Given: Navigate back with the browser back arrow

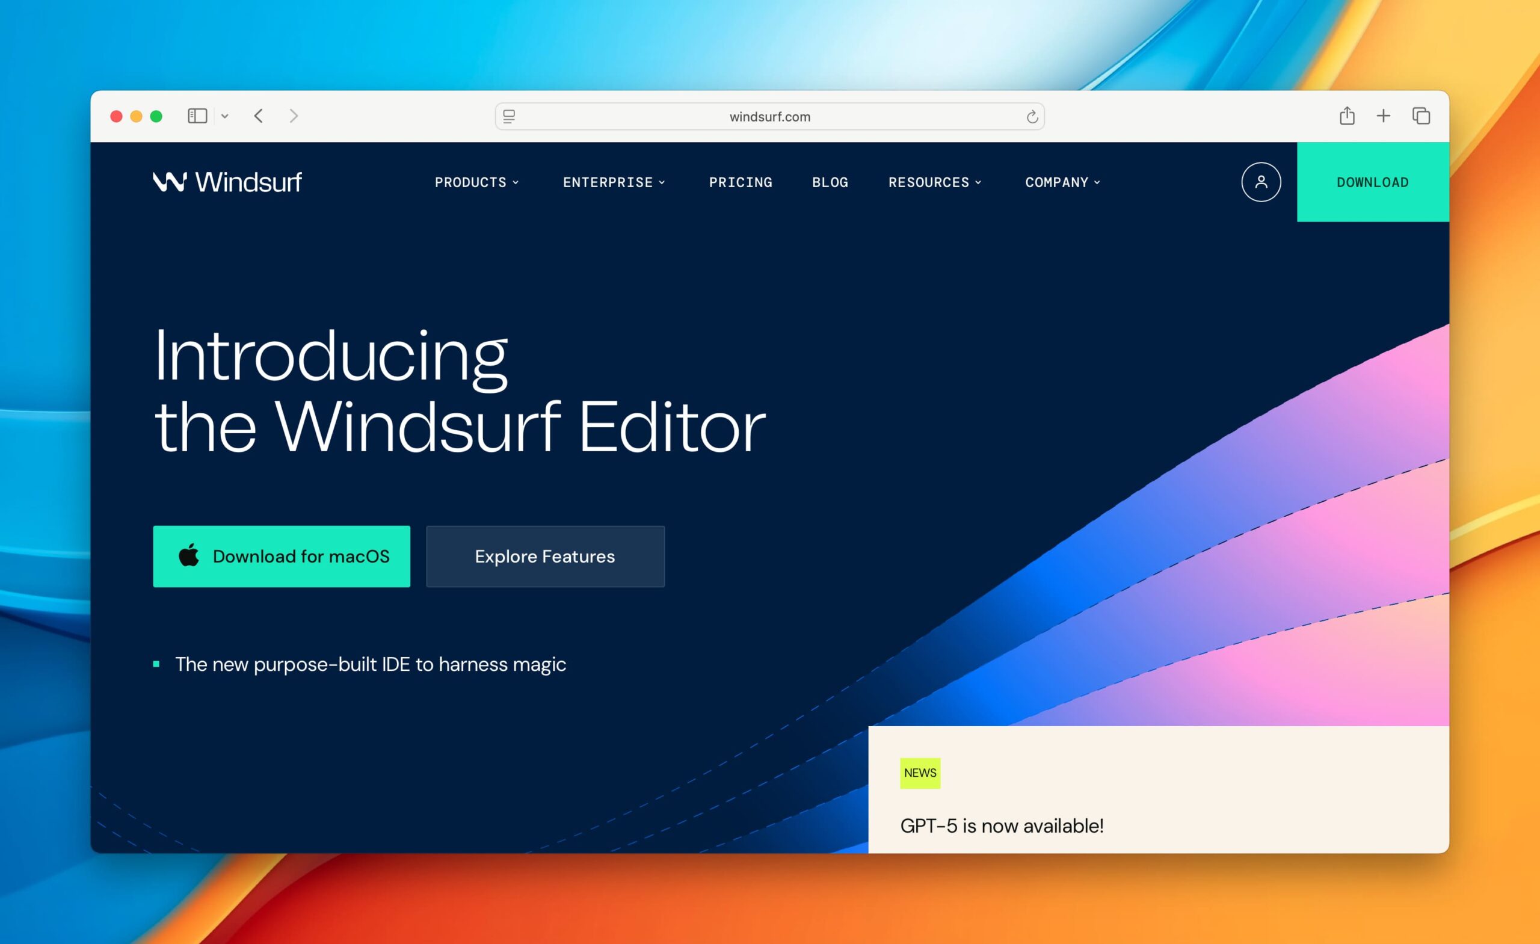Looking at the screenshot, I should 259,116.
